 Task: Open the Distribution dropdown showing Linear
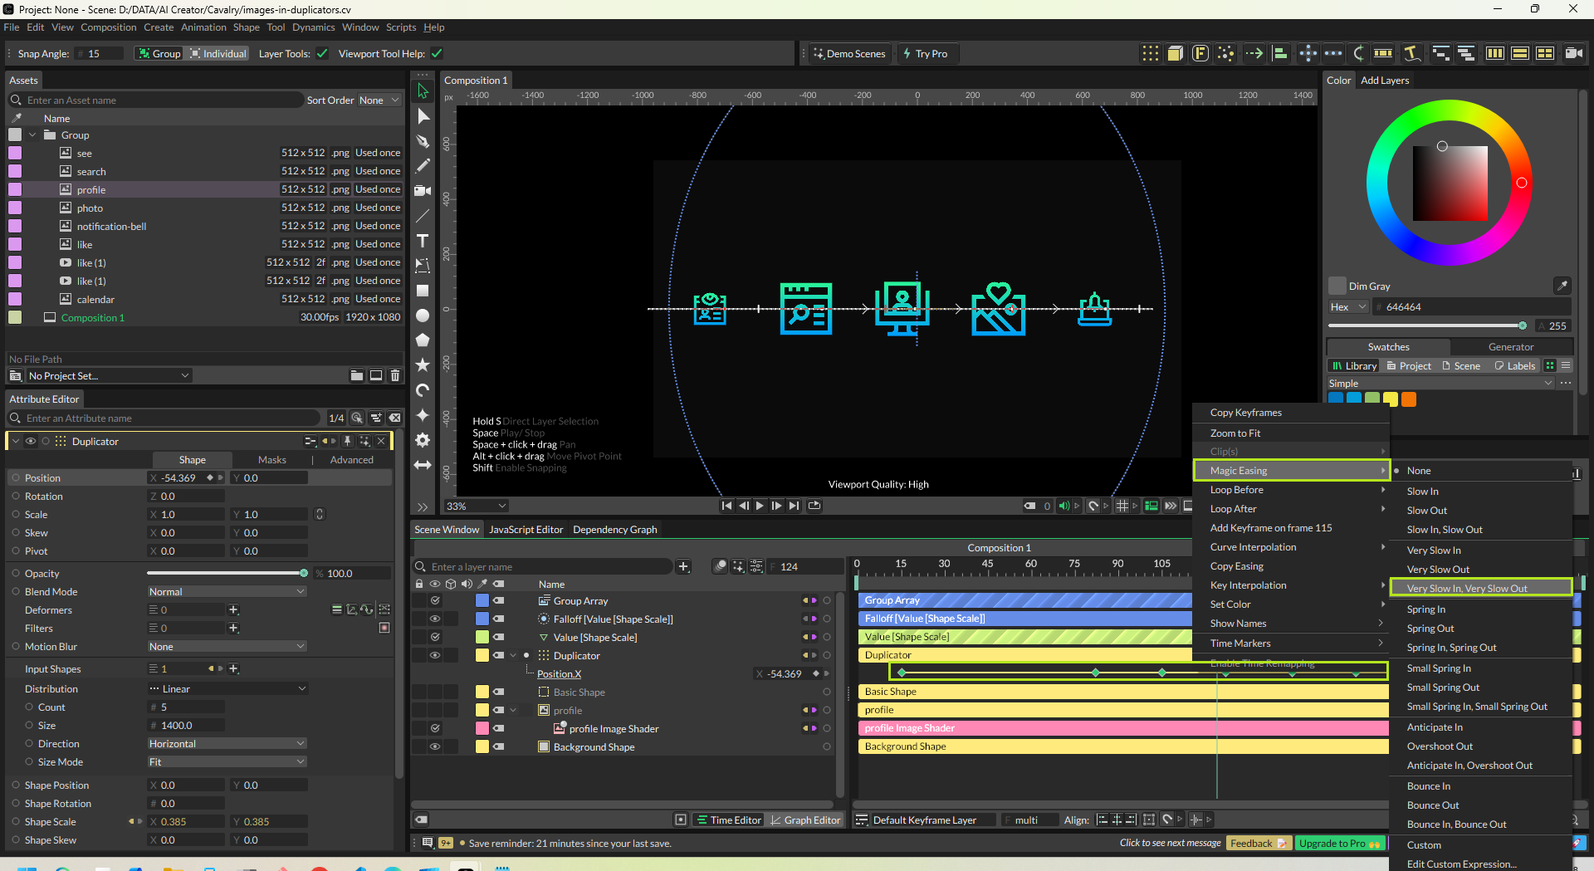pyautogui.click(x=227, y=689)
